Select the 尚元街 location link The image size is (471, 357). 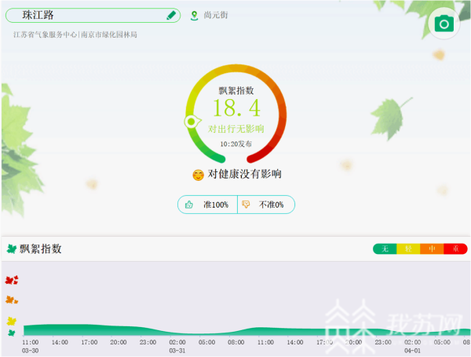[x=216, y=16]
